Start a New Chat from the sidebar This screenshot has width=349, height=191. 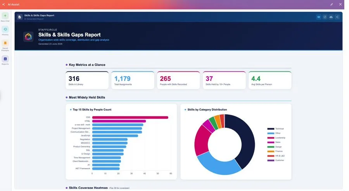pos(5,16)
